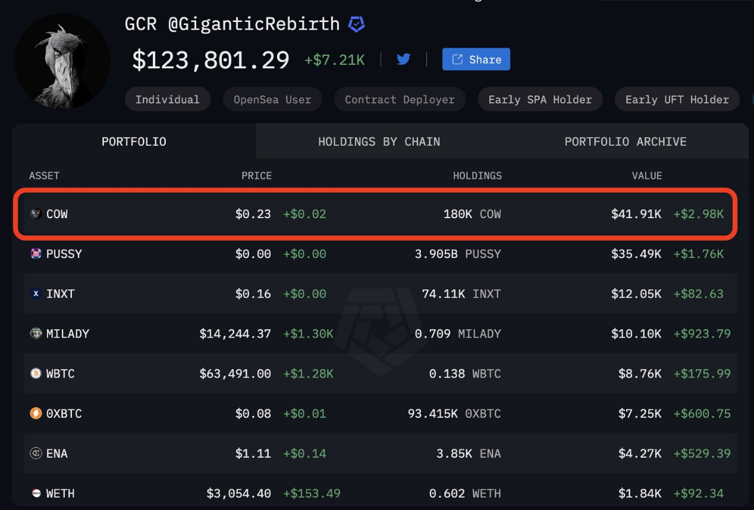Click the 0XBTC orange token icon
Screen dimensions: 754x510
click(36, 413)
